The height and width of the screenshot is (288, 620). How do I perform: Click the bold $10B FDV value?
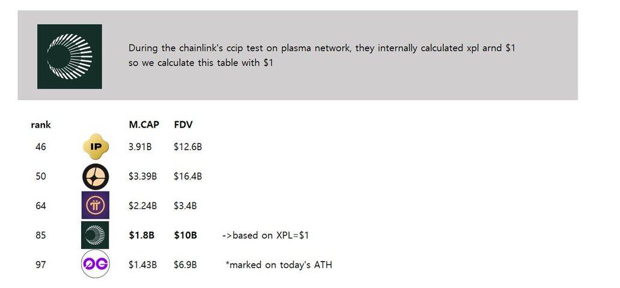[x=186, y=235]
